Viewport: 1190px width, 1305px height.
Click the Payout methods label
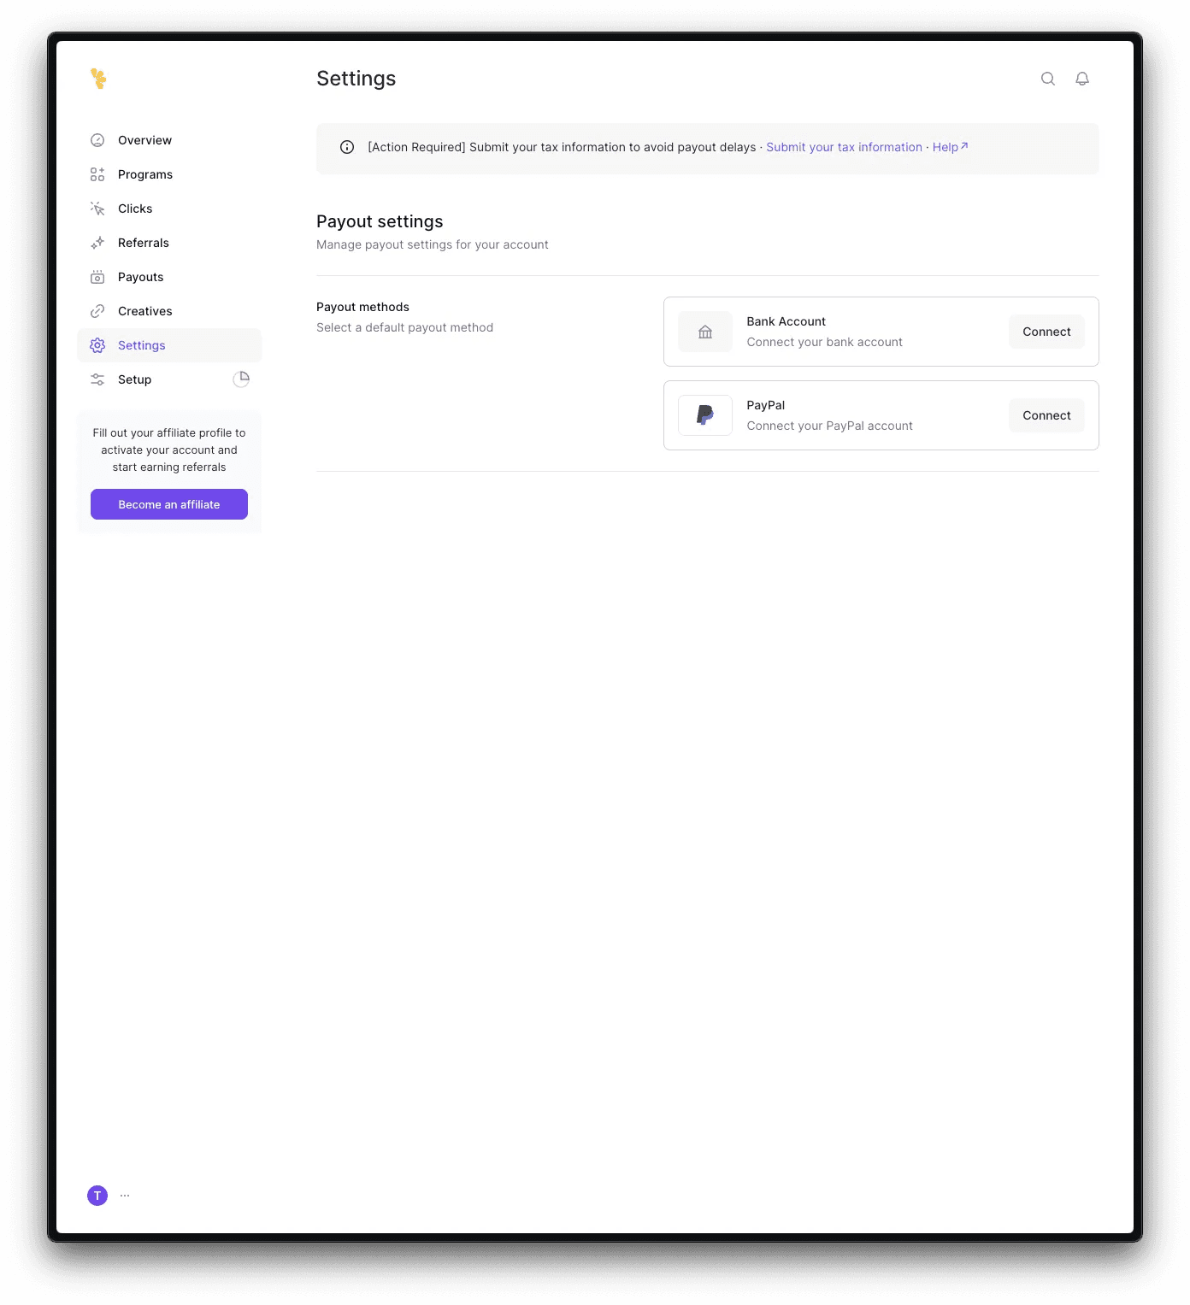pyautogui.click(x=362, y=307)
